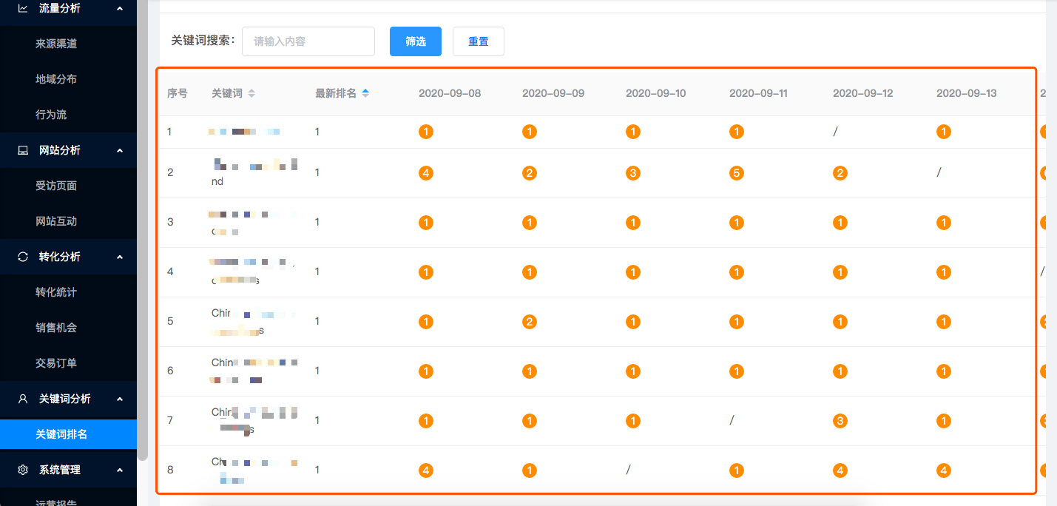The image size is (1057, 506).
Task: Click the 重置 reset button
Action: pos(478,41)
